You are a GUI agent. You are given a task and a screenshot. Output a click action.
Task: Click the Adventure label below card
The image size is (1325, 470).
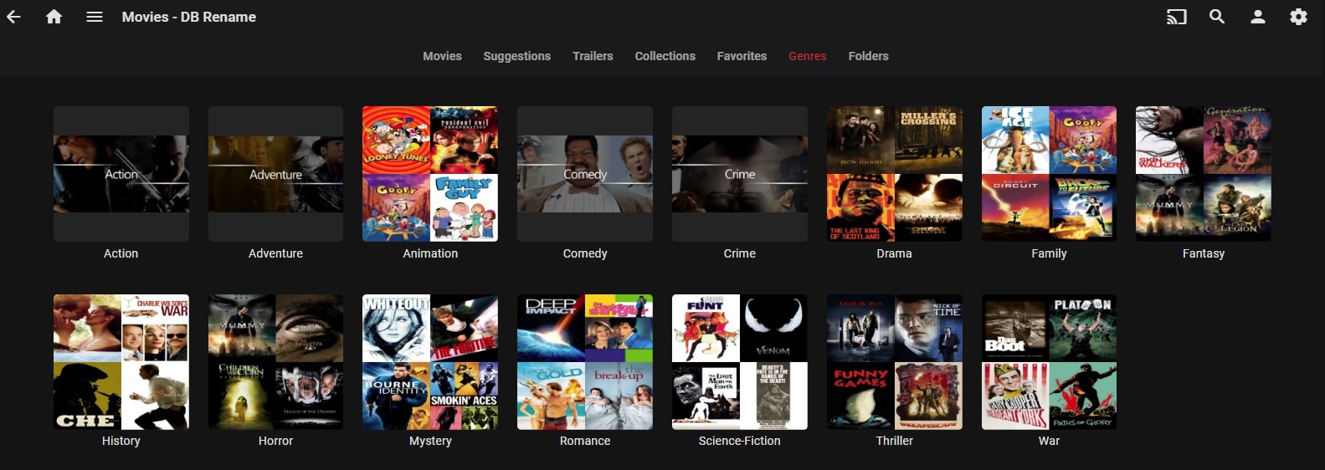[275, 253]
